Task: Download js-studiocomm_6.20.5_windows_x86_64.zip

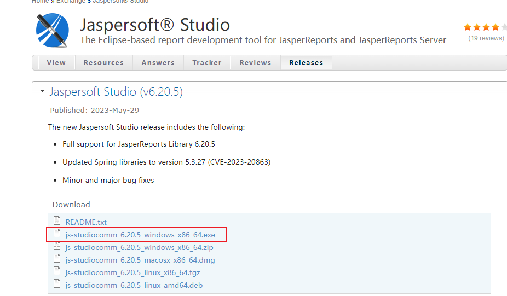Action: coord(140,247)
